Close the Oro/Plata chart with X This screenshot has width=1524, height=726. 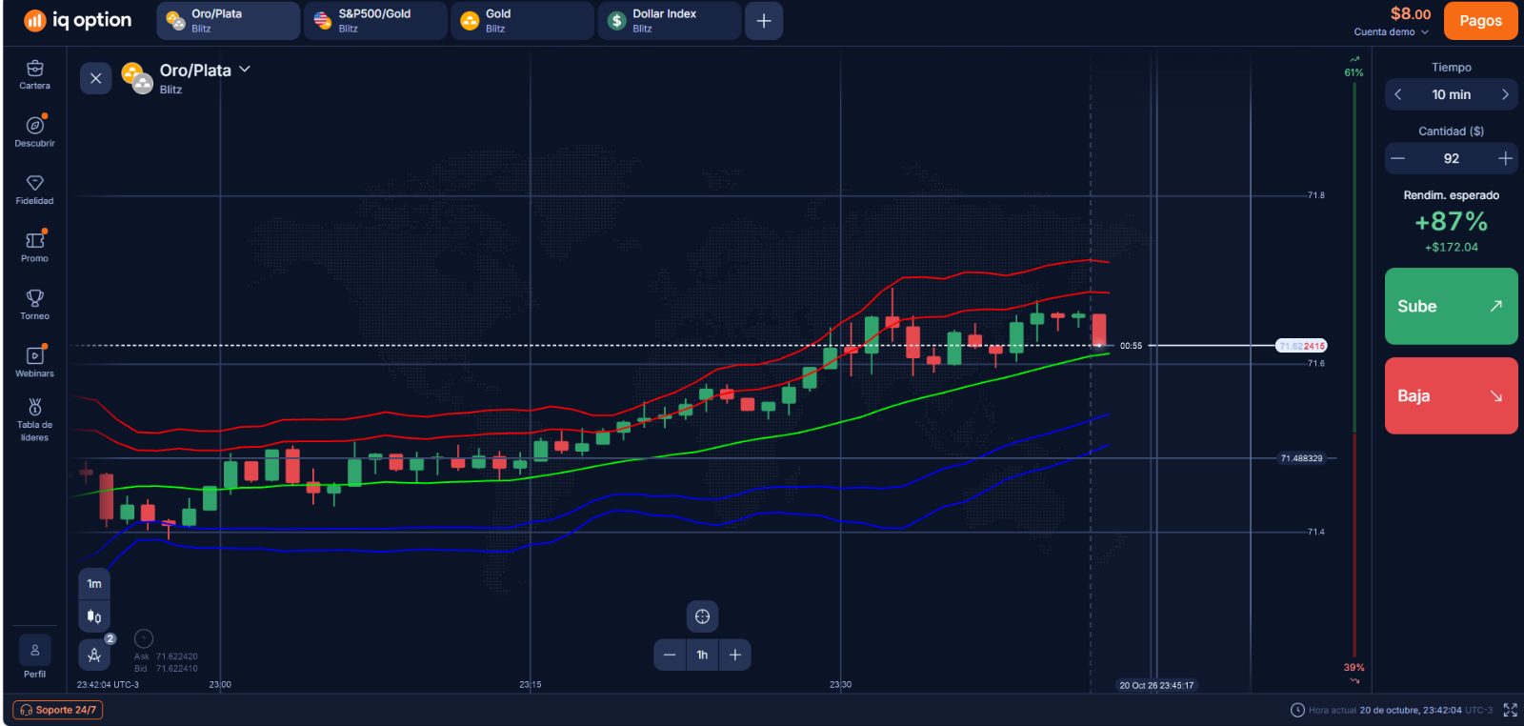[95, 78]
